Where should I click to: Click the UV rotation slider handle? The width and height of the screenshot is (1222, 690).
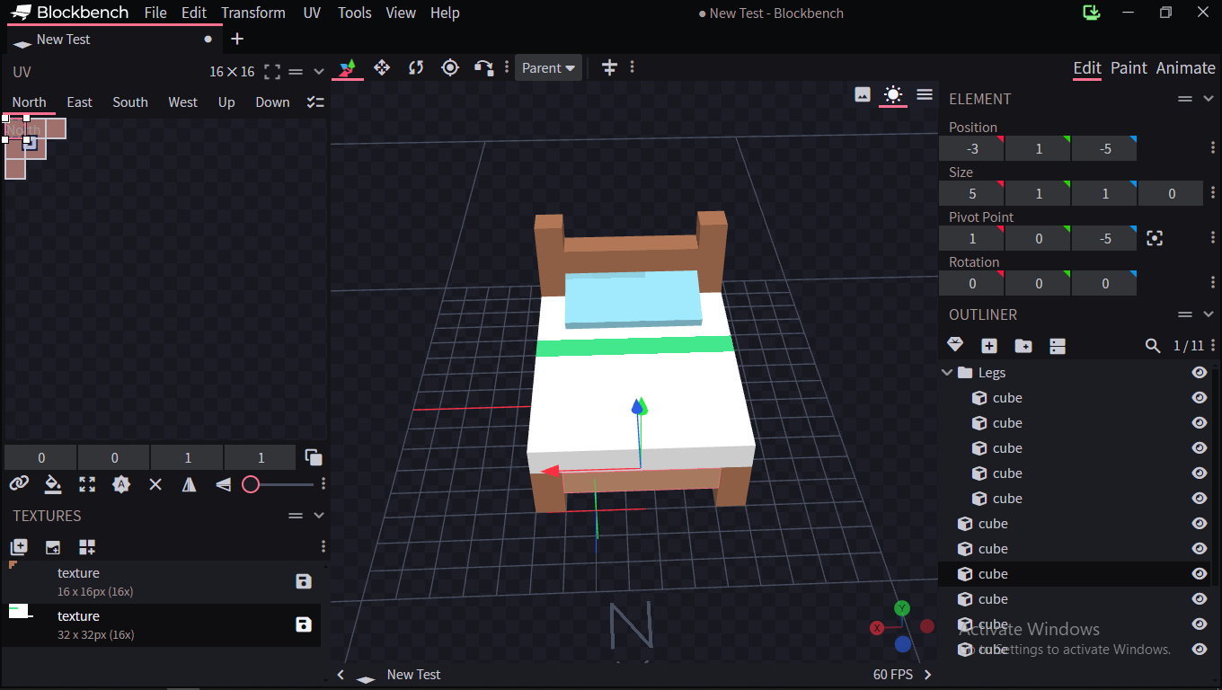click(251, 484)
